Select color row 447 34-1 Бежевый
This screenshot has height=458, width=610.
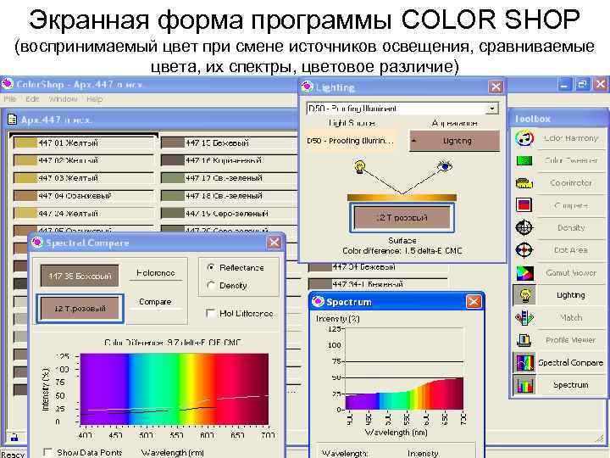(378, 284)
